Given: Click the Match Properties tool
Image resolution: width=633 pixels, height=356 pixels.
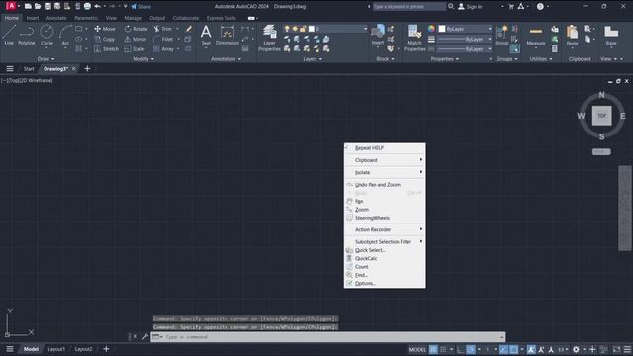Looking at the screenshot, I should tap(414, 38).
